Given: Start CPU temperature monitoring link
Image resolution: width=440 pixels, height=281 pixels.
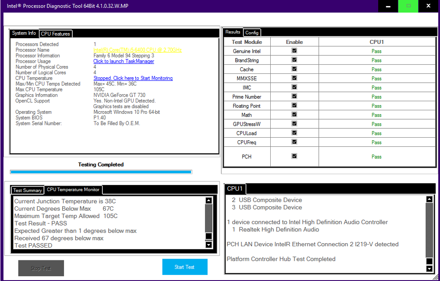Looking at the screenshot, I should pos(133,78).
